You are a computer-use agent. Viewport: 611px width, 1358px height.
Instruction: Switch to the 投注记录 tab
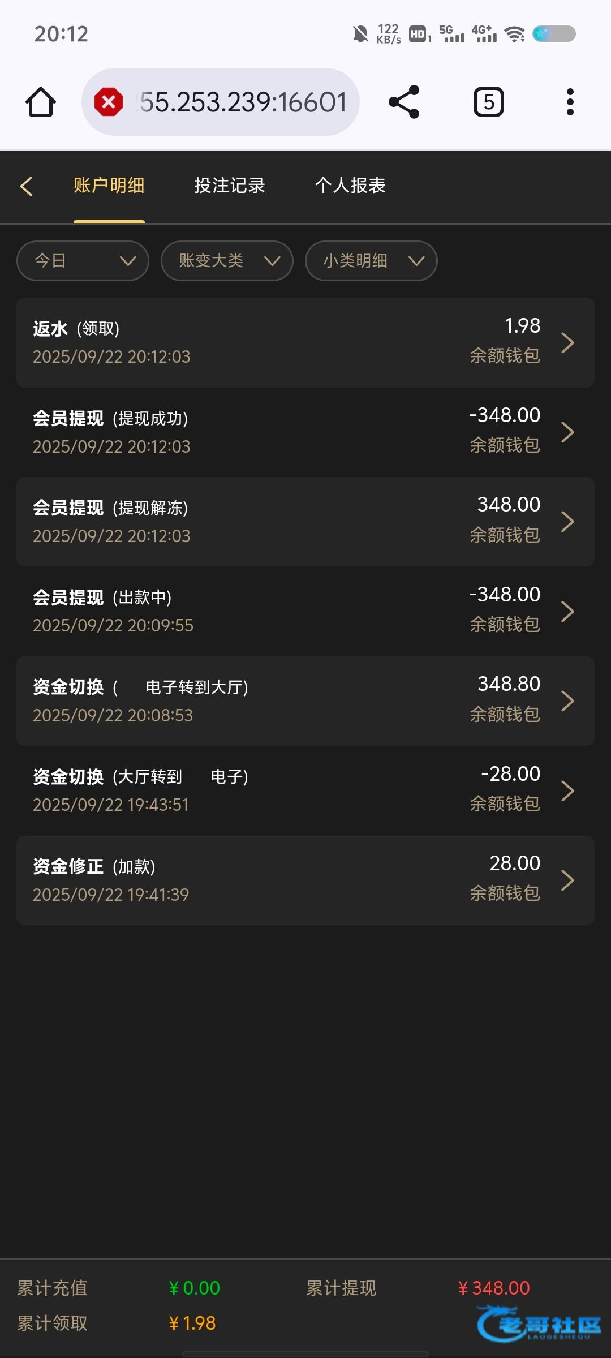point(230,186)
